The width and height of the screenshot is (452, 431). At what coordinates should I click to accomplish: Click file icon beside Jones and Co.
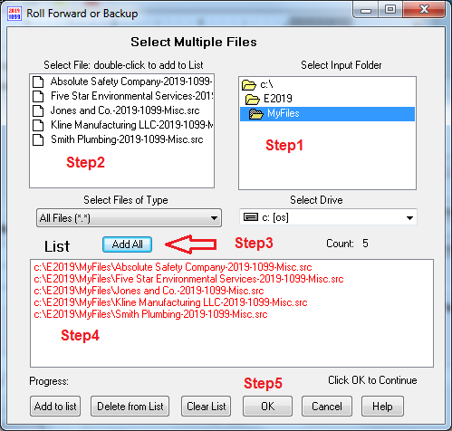coord(38,110)
